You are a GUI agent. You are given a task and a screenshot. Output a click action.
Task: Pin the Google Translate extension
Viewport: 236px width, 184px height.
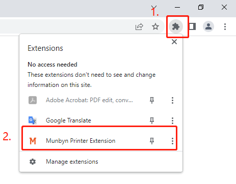point(152,120)
